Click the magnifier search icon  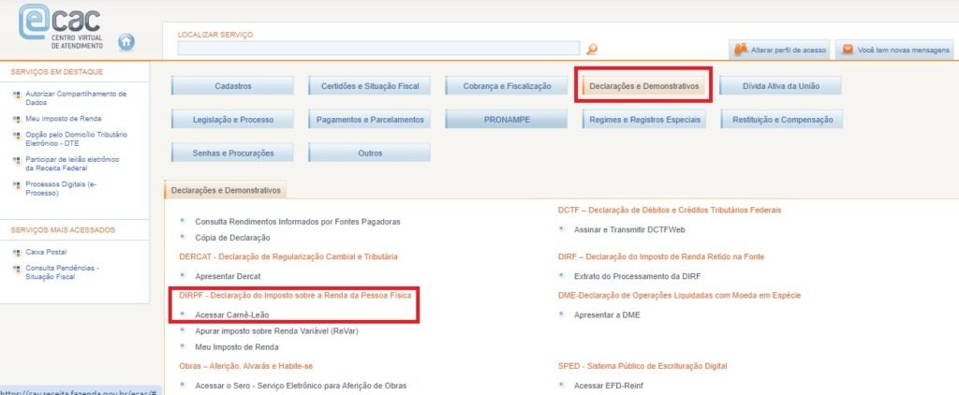point(592,50)
